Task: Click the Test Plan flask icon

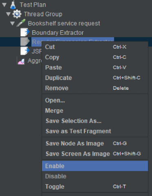Action: (13, 5)
